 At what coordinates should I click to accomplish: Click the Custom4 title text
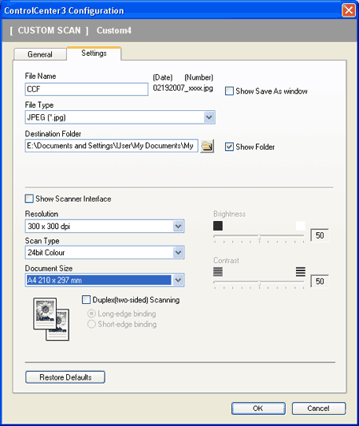click(114, 30)
